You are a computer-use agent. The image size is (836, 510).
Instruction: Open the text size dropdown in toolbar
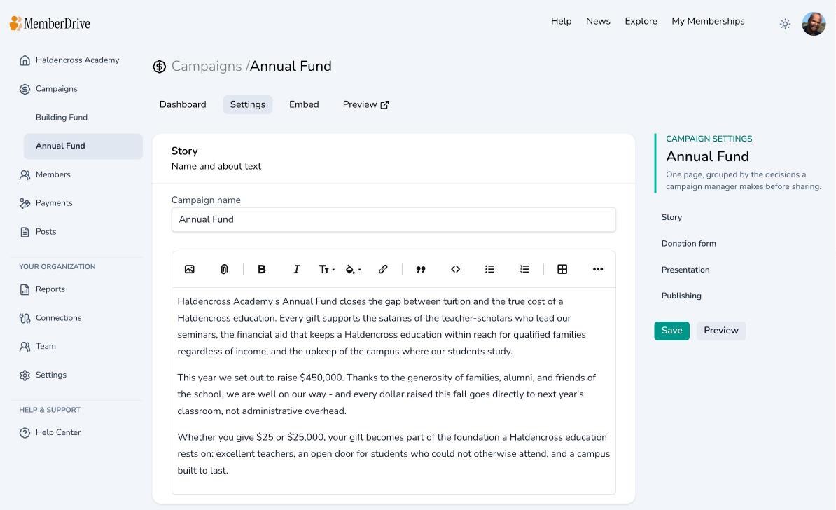point(326,270)
